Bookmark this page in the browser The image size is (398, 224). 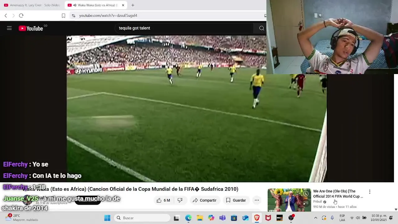tap(63, 16)
